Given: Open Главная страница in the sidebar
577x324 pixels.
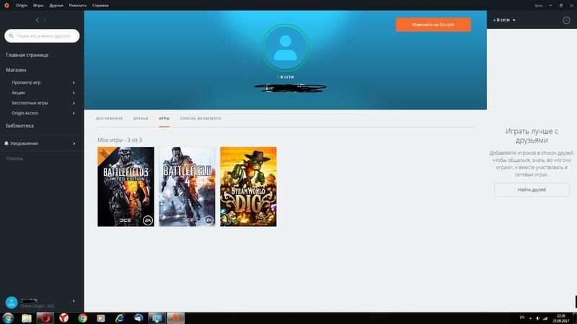Looking at the screenshot, I should (x=27, y=55).
